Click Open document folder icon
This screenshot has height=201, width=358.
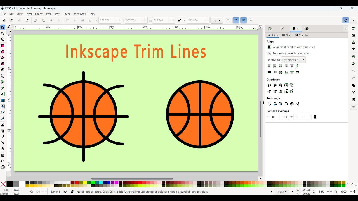(x=354, y=35)
